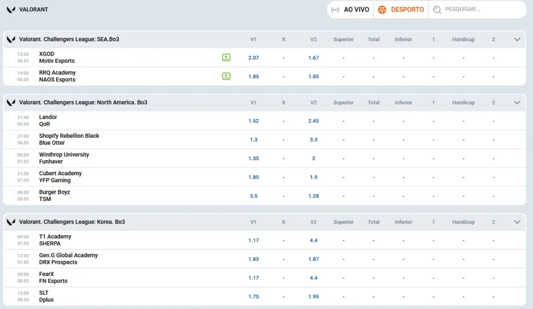Open the Landor vs QoR match

point(48,121)
